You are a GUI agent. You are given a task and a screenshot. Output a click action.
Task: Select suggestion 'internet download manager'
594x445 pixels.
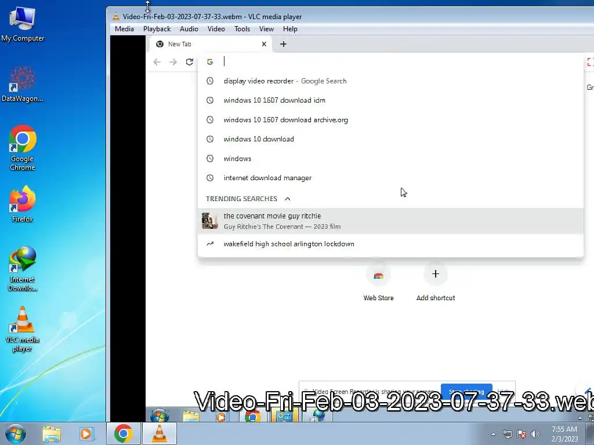coord(390,178)
